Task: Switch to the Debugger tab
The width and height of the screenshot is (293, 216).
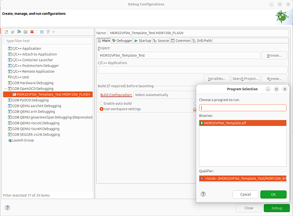Action: pos(122,40)
